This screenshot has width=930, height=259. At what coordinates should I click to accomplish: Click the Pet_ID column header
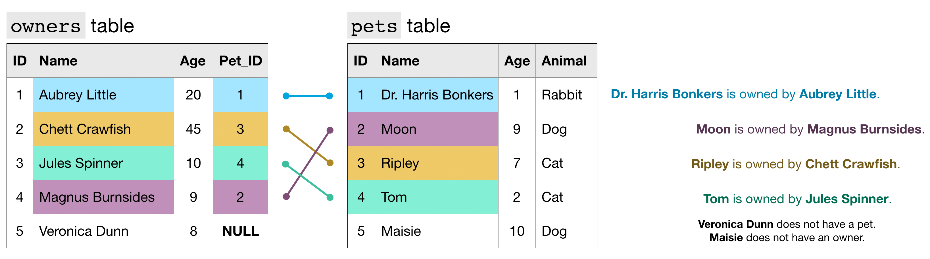(x=240, y=61)
